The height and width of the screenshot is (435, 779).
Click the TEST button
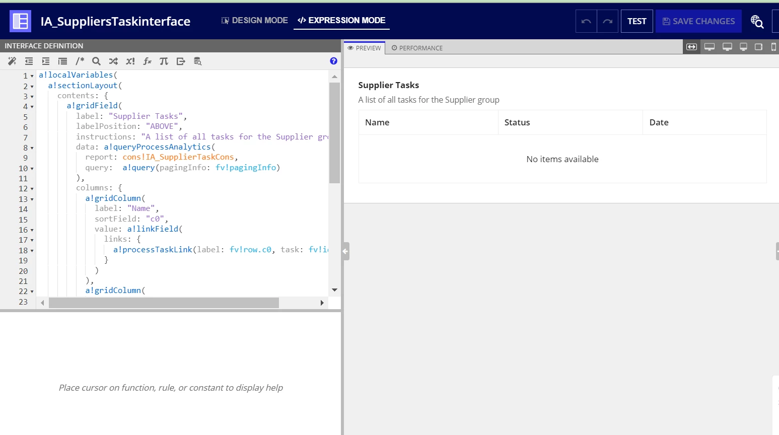point(637,21)
